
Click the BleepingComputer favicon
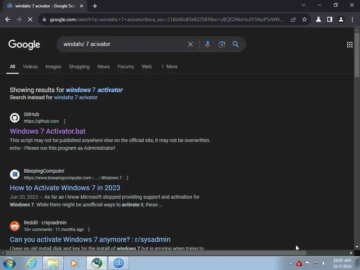coord(15,174)
